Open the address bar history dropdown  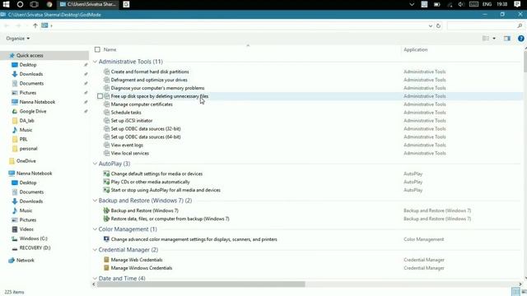[x=430, y=25]
